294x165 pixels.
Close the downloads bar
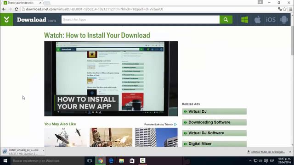pyautogui.click(x=290, y=152)
